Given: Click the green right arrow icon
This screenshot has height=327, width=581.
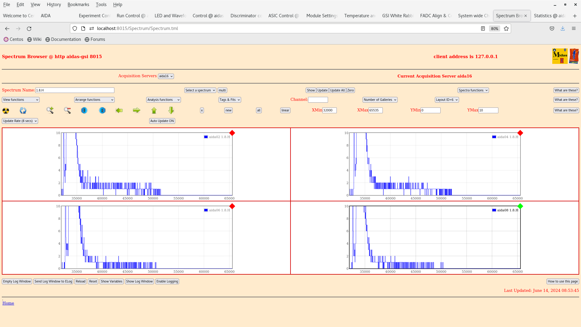Looking at the screenshot, I should point(136,111).
